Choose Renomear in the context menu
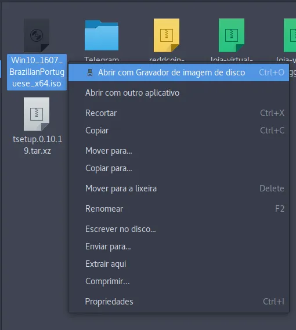Viewport: 296px width, 330px height. pos(179,209)
